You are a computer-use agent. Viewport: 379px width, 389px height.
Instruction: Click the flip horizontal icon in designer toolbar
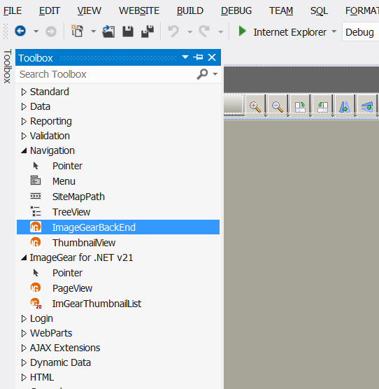[345, 107]
